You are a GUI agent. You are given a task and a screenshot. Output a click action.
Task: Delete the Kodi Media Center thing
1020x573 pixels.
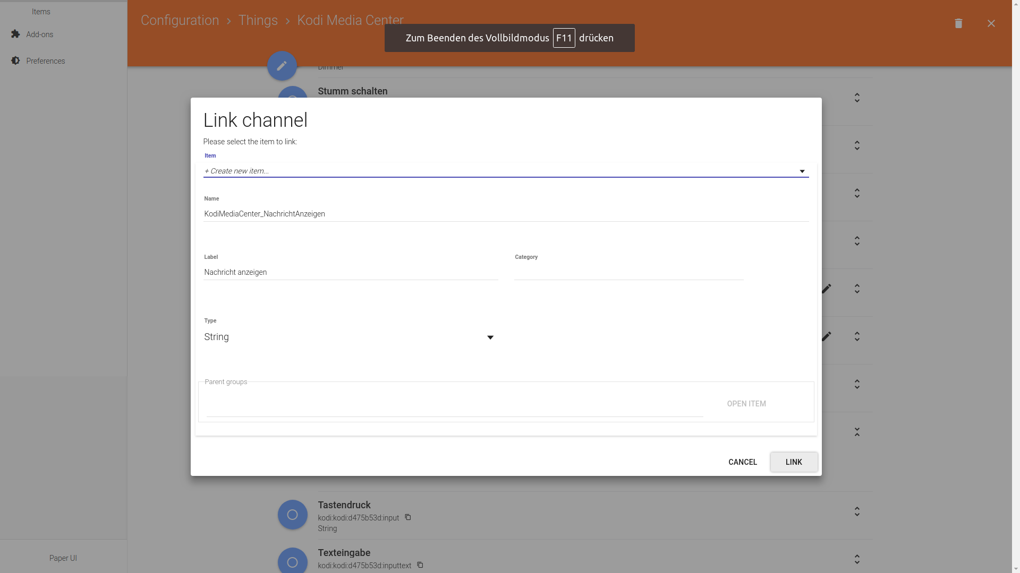(958, 23)
